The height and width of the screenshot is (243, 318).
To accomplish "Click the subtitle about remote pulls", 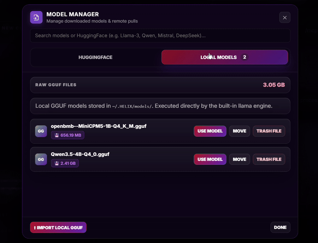I will click(92, 21).
